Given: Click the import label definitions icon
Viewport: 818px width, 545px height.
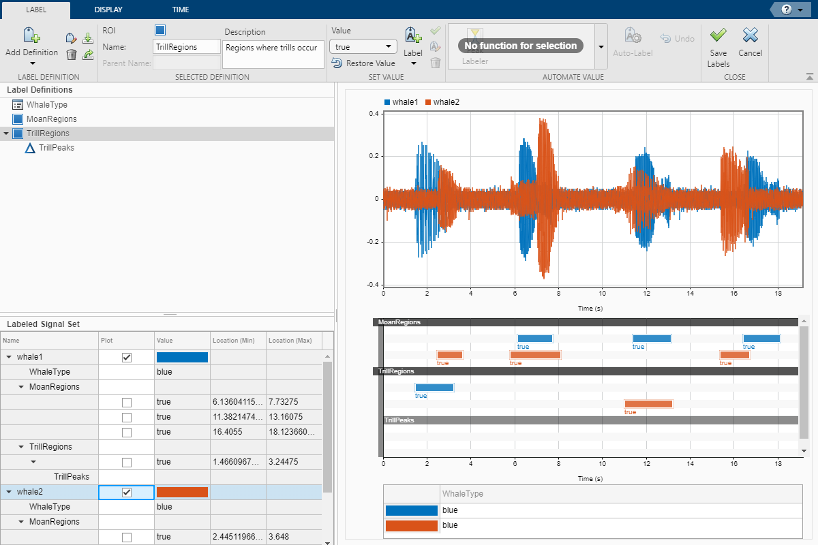Looking at the screenshot, I should pyautogui.click(x=88, y=38).
